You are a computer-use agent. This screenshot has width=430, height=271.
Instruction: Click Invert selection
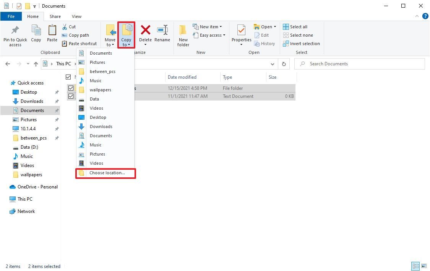[302, 44]
